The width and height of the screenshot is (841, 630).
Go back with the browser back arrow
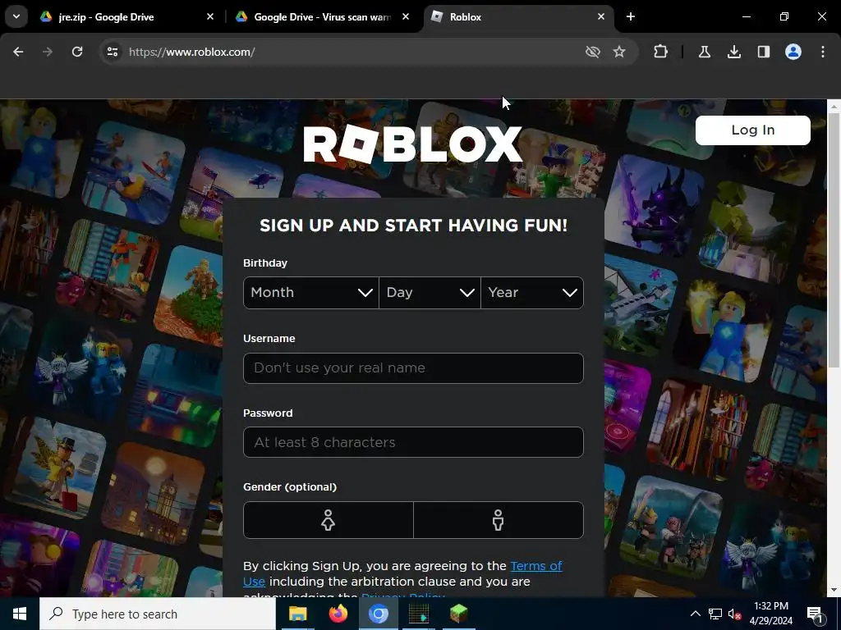tap(18, 52)
